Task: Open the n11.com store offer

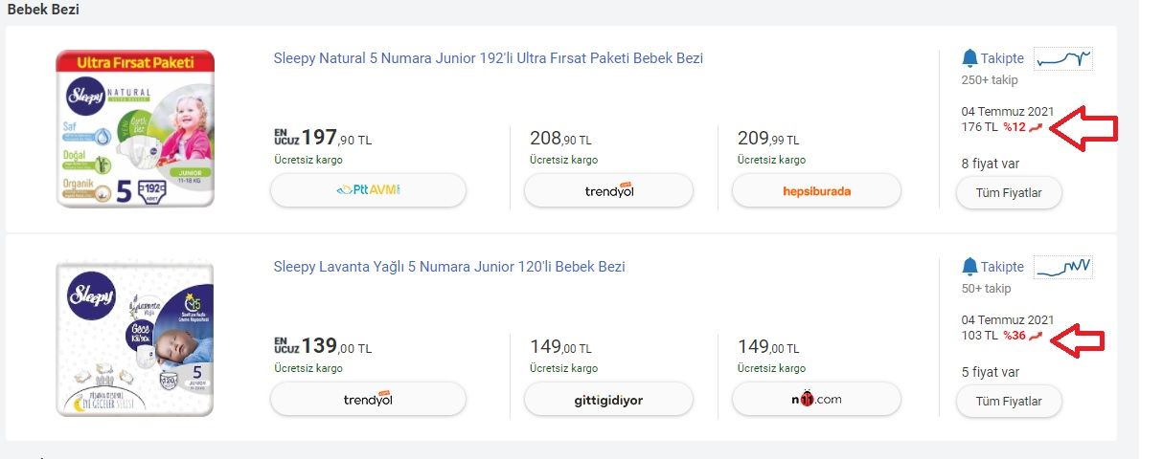Action: [x=816, y=400]
